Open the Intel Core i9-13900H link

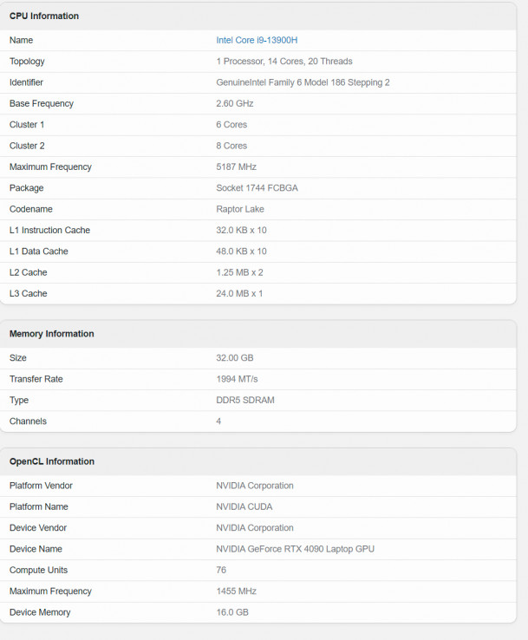[257, 40]
